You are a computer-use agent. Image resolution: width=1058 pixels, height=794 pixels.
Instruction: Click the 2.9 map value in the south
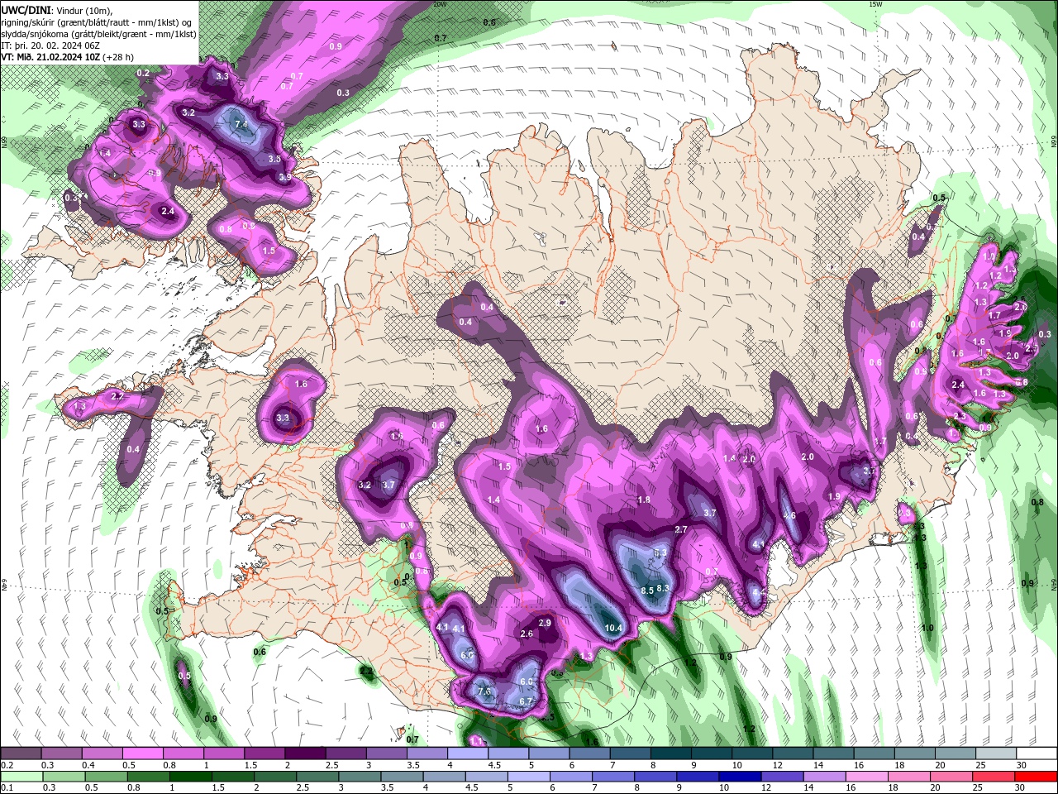click(545, 623)
